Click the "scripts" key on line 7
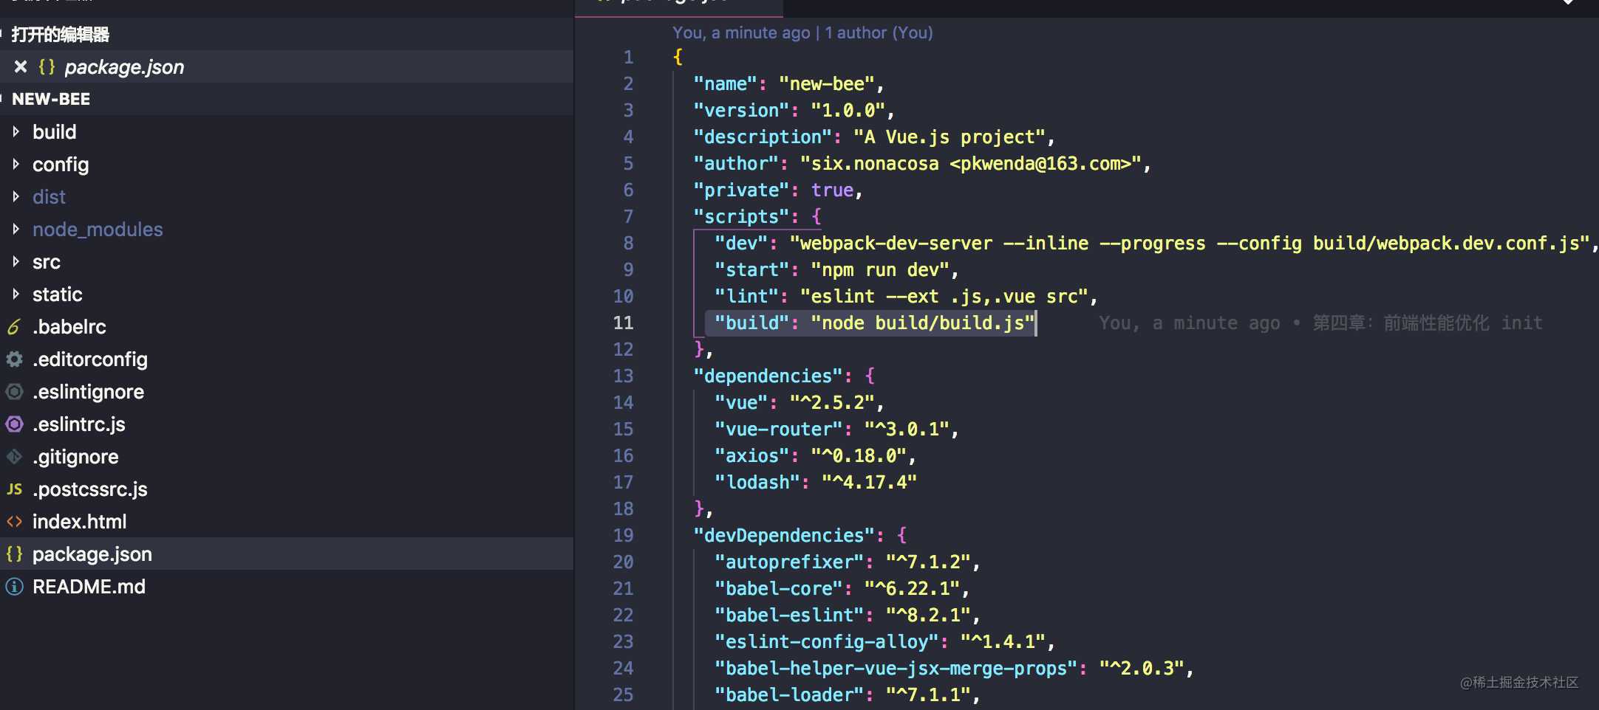Viewport: 1599px width, 710px height. point(741,216)
